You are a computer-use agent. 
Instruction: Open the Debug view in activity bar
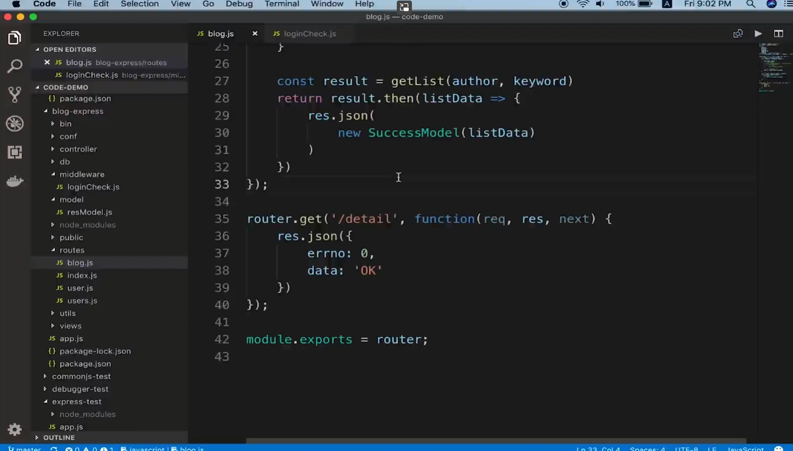15,123
